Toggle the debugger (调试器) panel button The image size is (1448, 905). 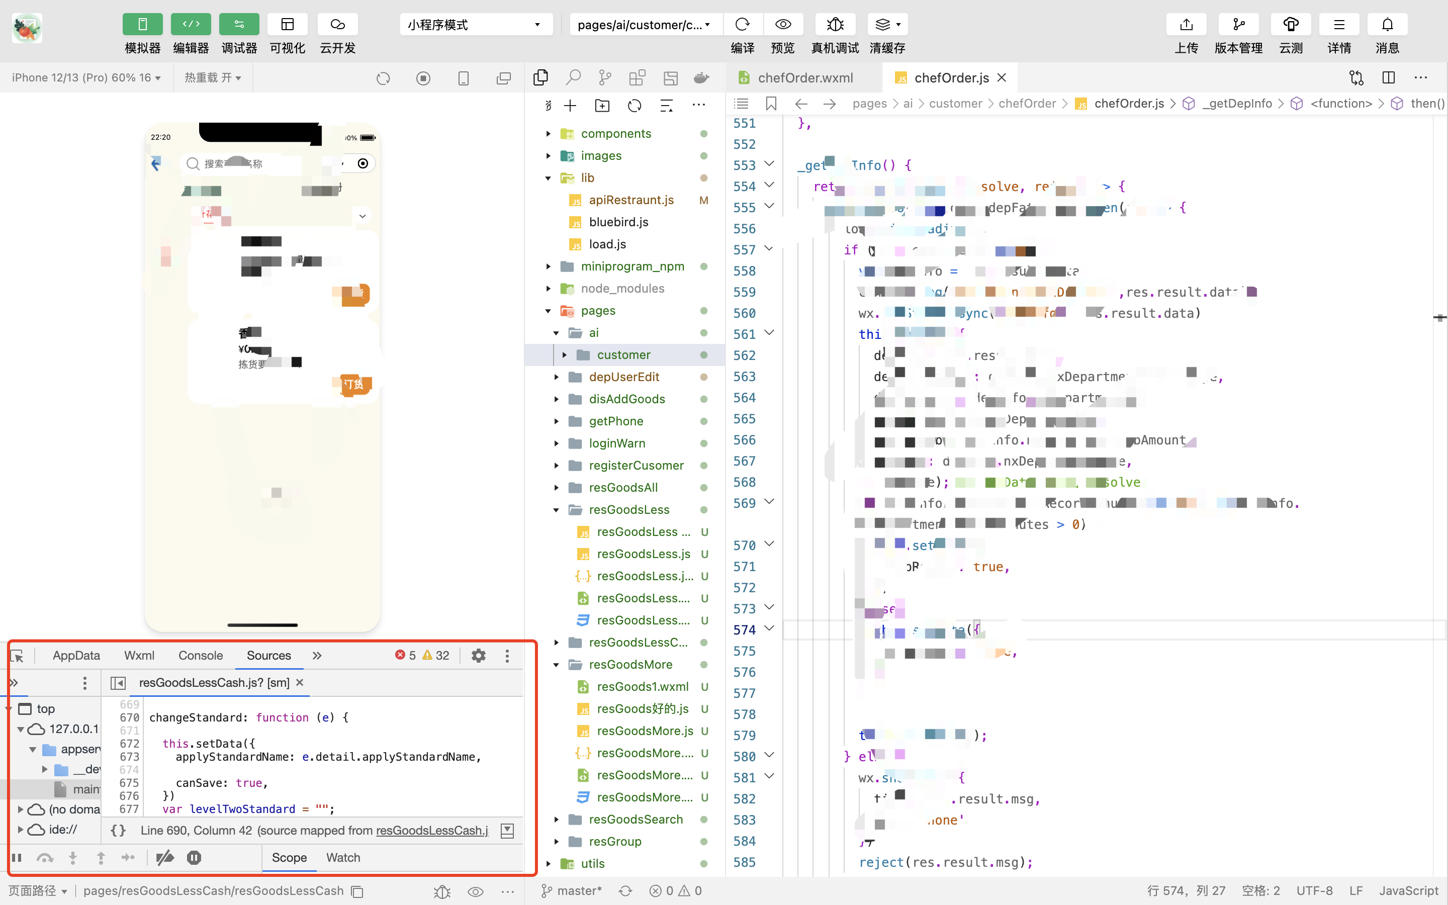click(239, 25)
